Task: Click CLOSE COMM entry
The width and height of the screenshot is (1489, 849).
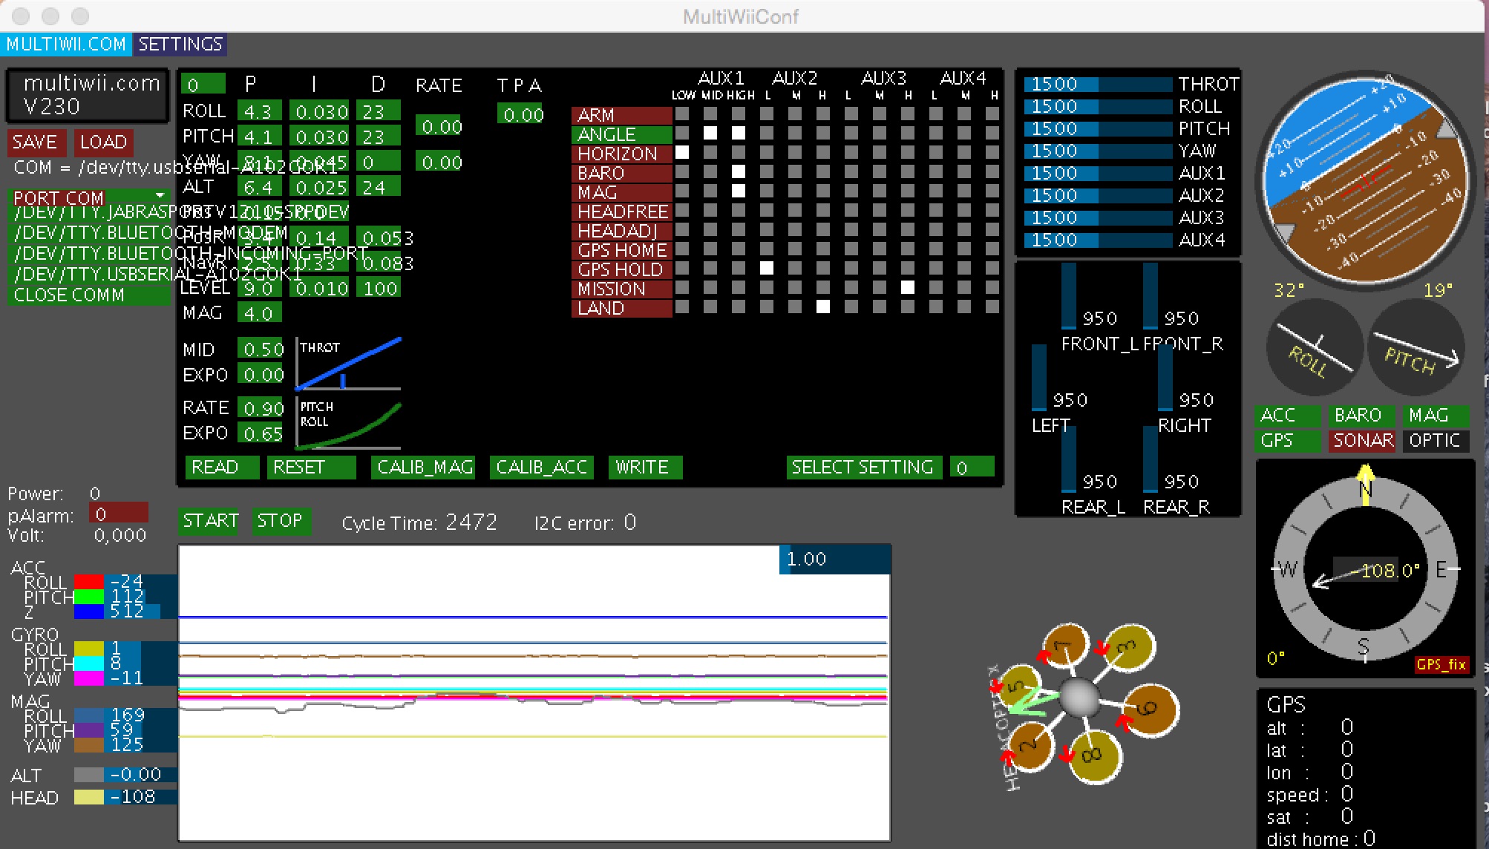Action: (x=88, y=295)
